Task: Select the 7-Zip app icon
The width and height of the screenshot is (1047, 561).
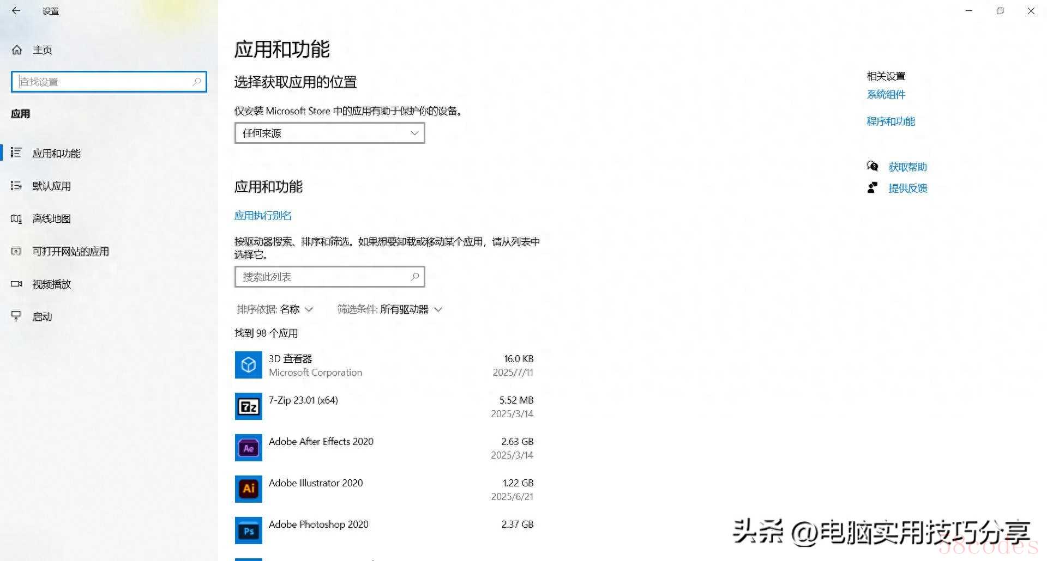Action: (x=248, y=406)
